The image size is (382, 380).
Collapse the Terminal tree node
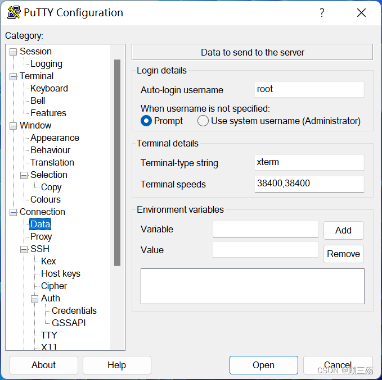pyautogui.click(x=13, y=76)
